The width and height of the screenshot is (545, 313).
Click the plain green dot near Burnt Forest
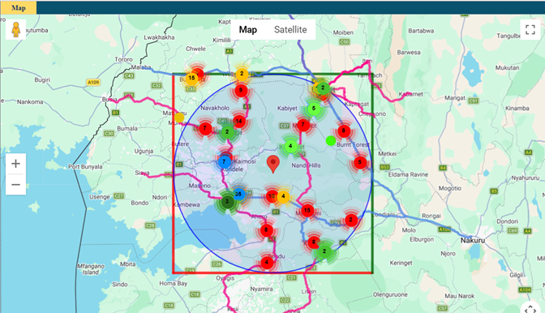coord(331,141)
